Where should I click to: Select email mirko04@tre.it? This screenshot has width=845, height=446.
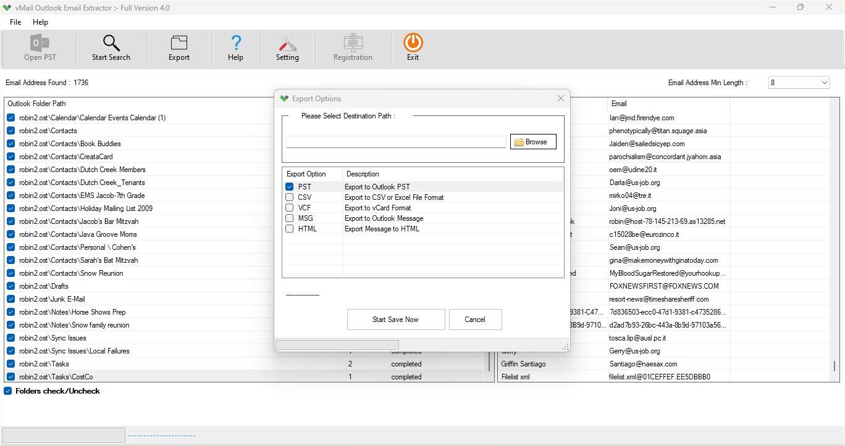pos(631,196)
